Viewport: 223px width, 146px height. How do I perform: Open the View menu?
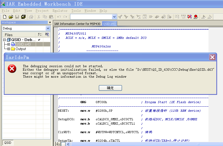tap(28, 11)
